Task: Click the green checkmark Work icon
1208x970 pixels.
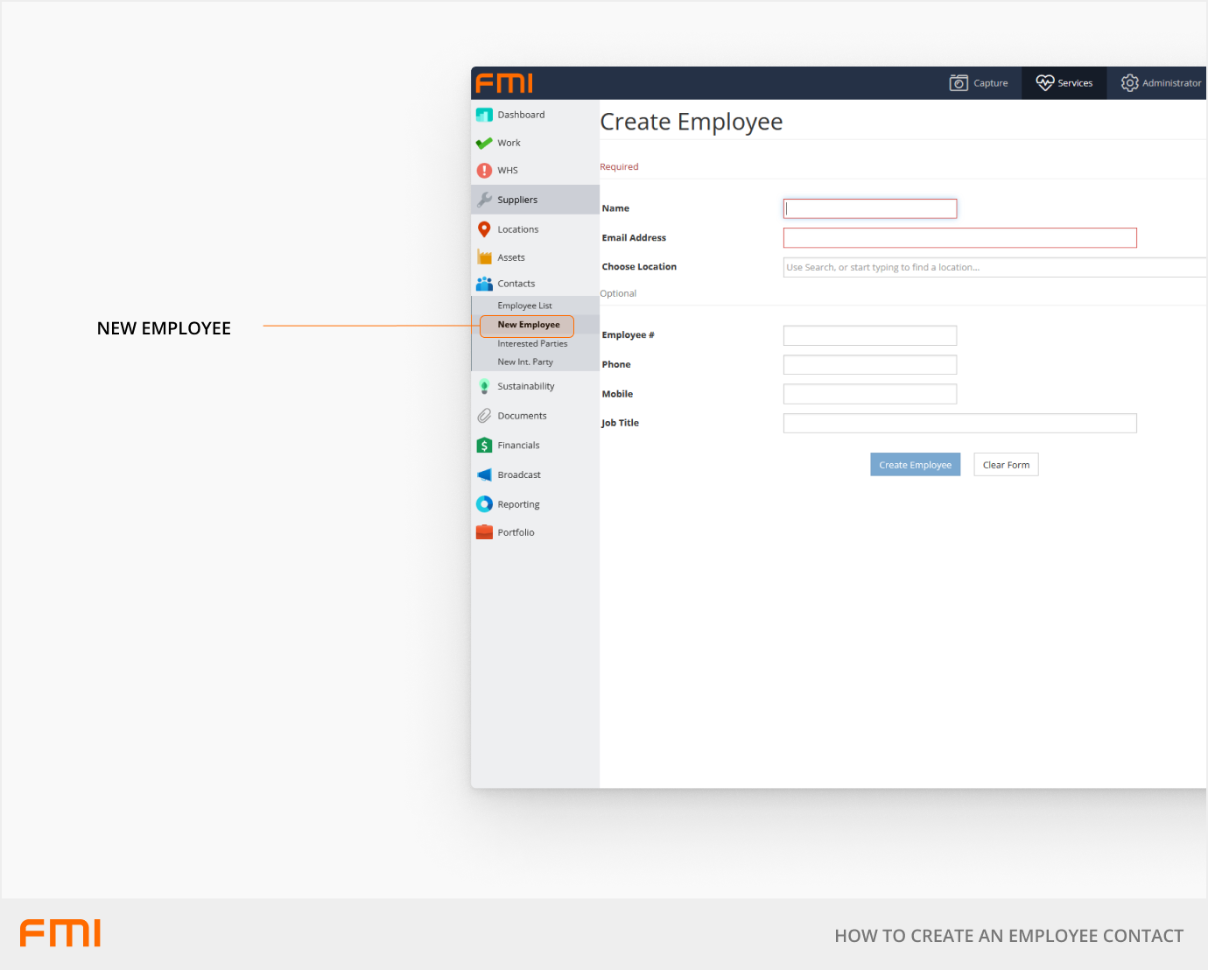Action: tap(484, 143)
